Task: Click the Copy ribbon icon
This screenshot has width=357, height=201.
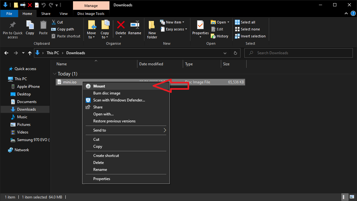Action: coord(30,25)
